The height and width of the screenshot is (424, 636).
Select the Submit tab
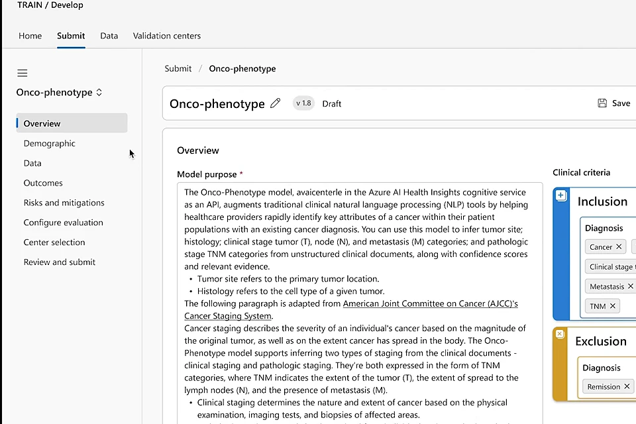tap(71, 36)
